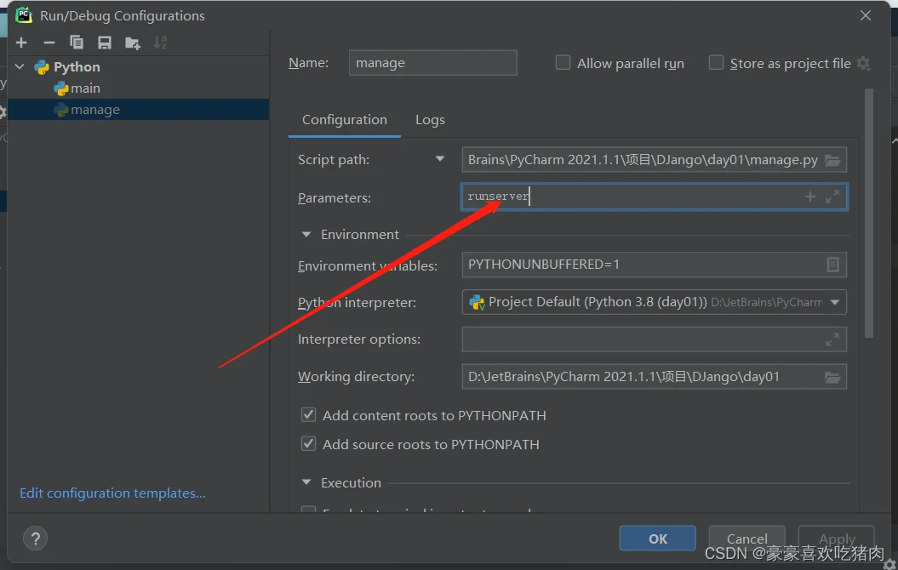
Task: Open Python interpreter dropdown
Action: [x=835, y=302]
